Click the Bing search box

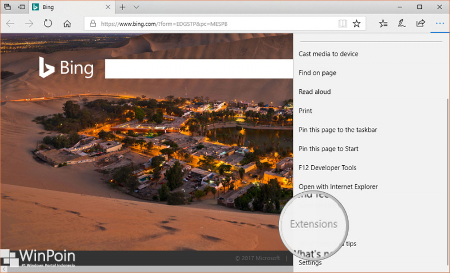point(199,69)
